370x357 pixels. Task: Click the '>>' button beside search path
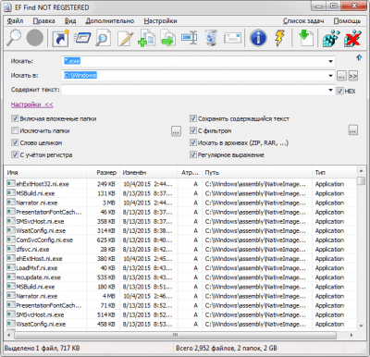(353, 76)
